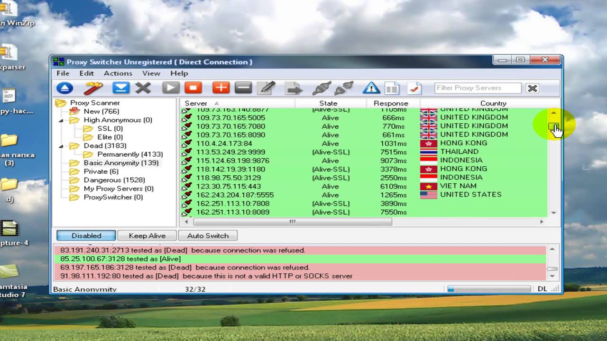Click log entry 85.25.100.67:3128 tested as Alive

pyautogui.click(x=300, y=259)
